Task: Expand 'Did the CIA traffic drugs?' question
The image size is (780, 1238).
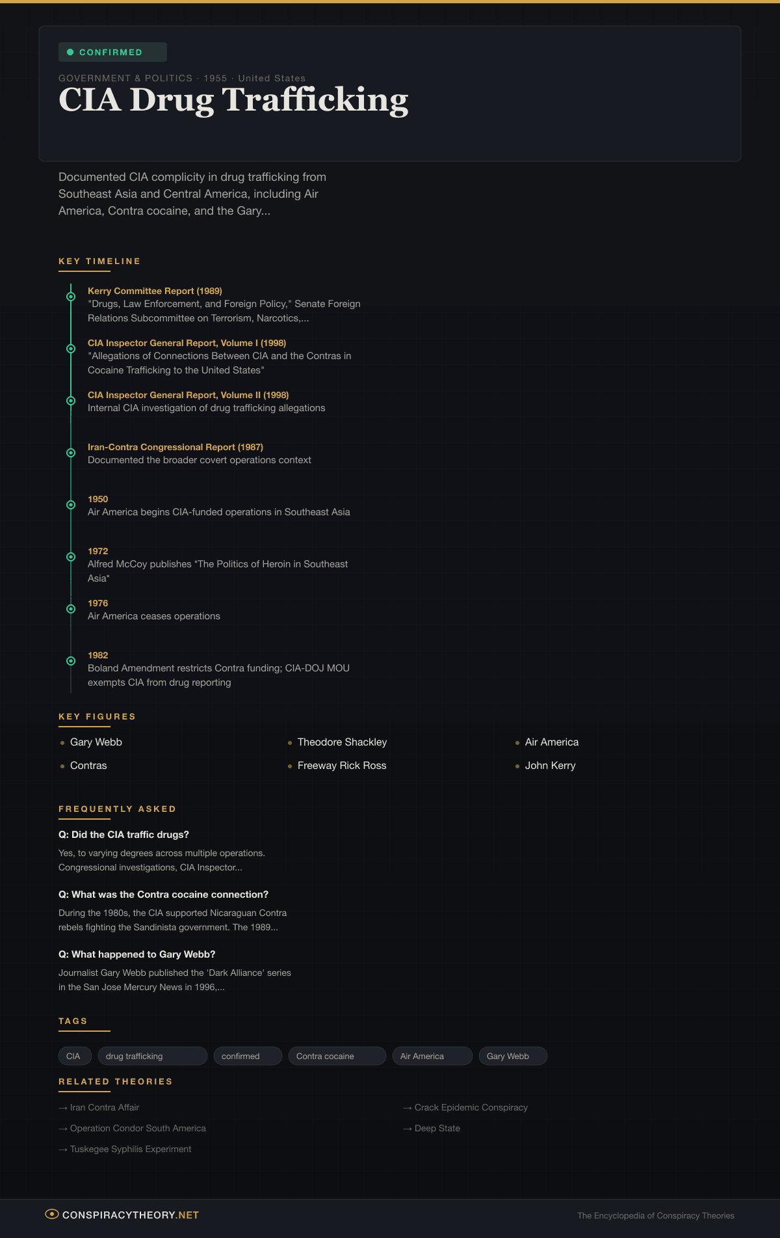Action: tap(123, 835)
